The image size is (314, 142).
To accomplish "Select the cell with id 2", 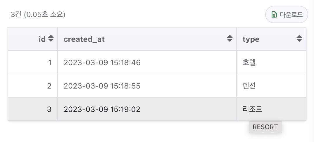I will tap(33, 86).
